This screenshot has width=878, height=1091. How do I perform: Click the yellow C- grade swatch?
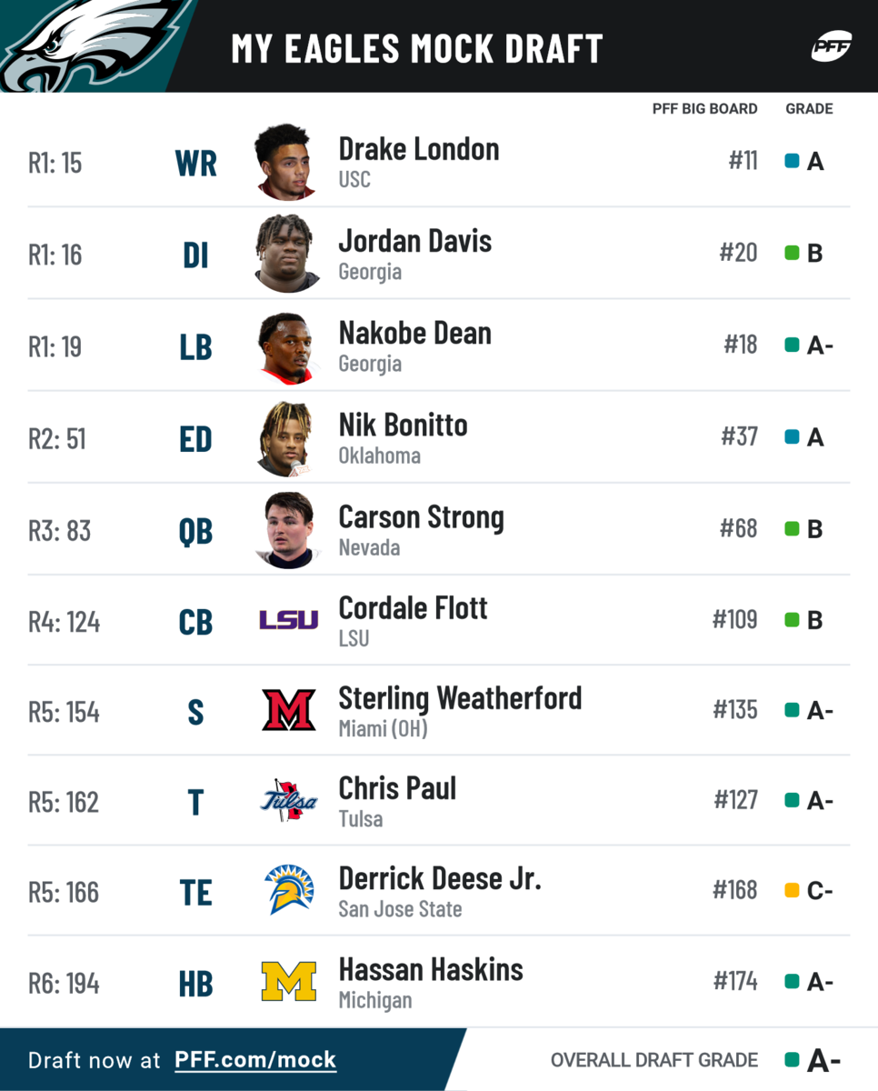[792, 891]
